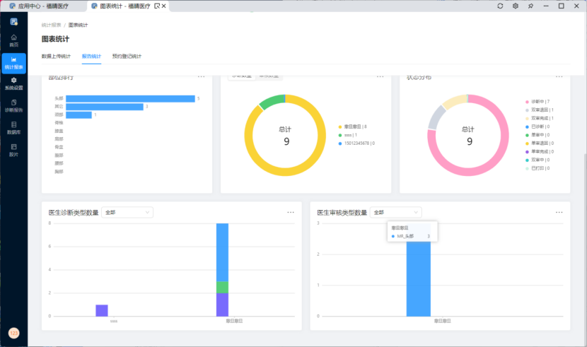The height and width of the screenshot is (347, 587).
Task: Switch to 数据上传统计 tab
Action: (x=56, y=56)
